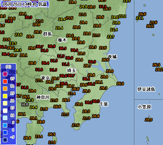
Task: Click the 23.7 temperature reading
Action: tap(111, 37)
